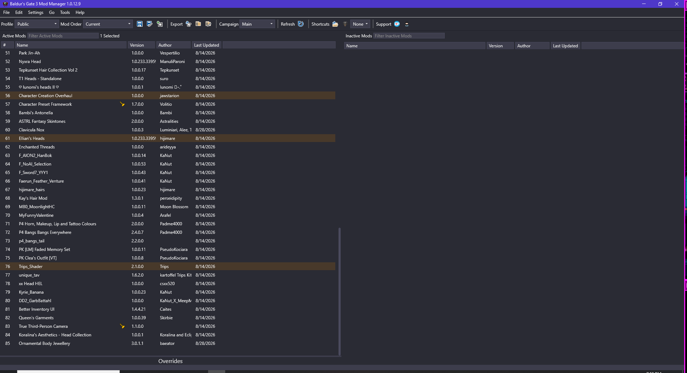
Task: Open the Tools menu
Action: coord(65,12)
